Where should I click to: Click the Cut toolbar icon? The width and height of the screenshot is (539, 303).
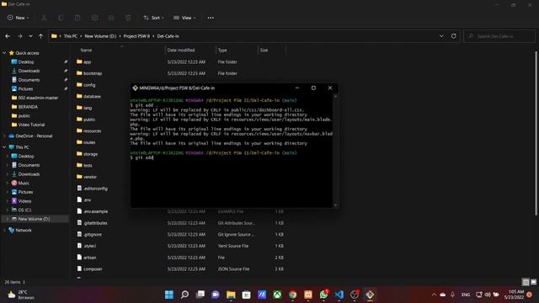click(x=44, y=18)
